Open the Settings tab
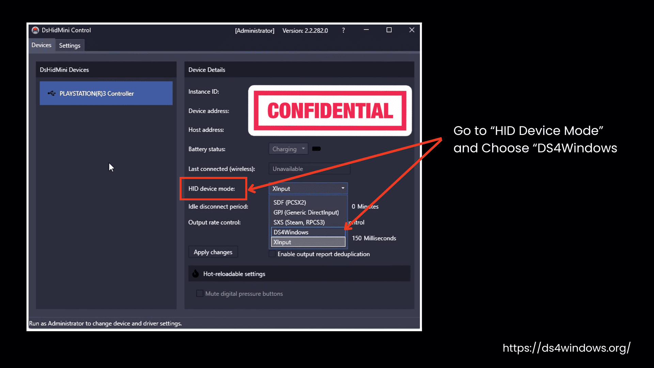The height and width of the screenshot is (368, 654). (70, 45)
